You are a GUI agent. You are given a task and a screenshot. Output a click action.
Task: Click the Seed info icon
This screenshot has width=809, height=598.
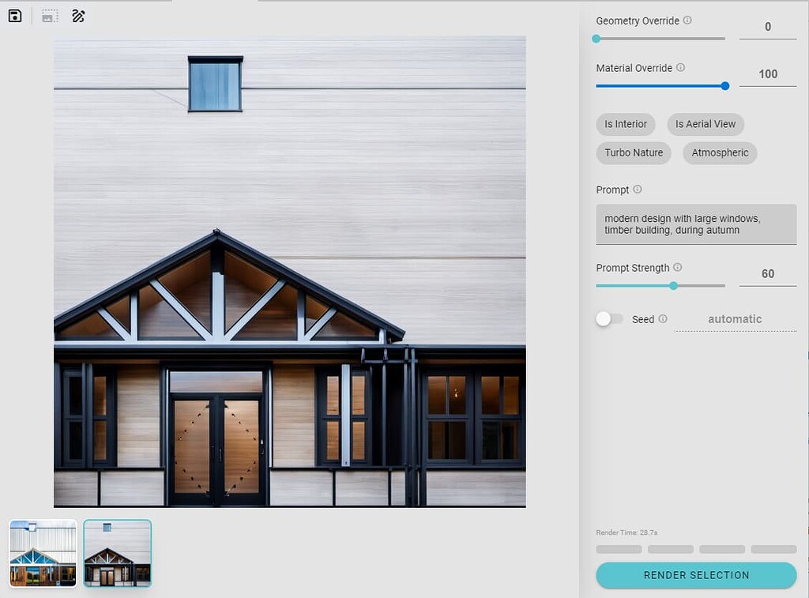coord(663,319)
